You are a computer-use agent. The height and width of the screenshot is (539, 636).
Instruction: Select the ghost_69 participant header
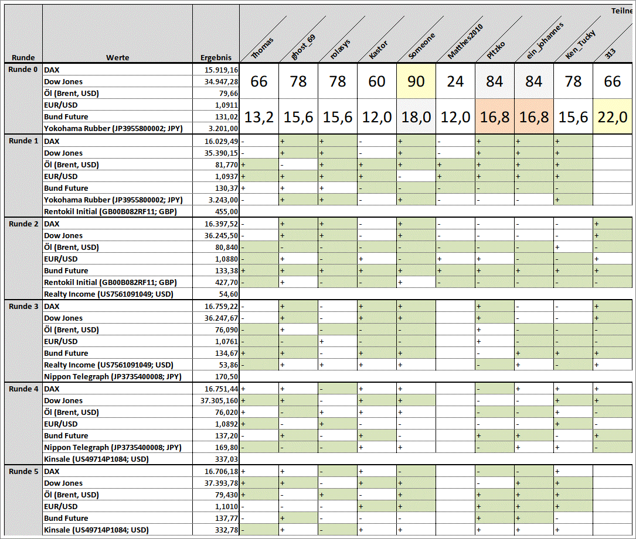[303, 47]
